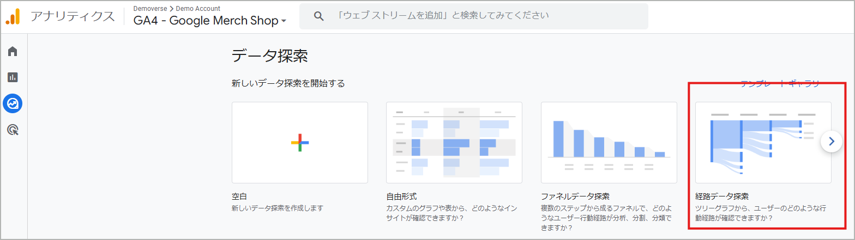The image size is (855, 240).
Task: Open the Home icon in sidebar
Action: 13,52
